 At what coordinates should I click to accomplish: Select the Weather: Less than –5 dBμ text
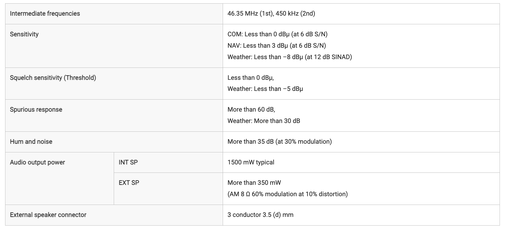pyautogui.click(x=265, y=89)
